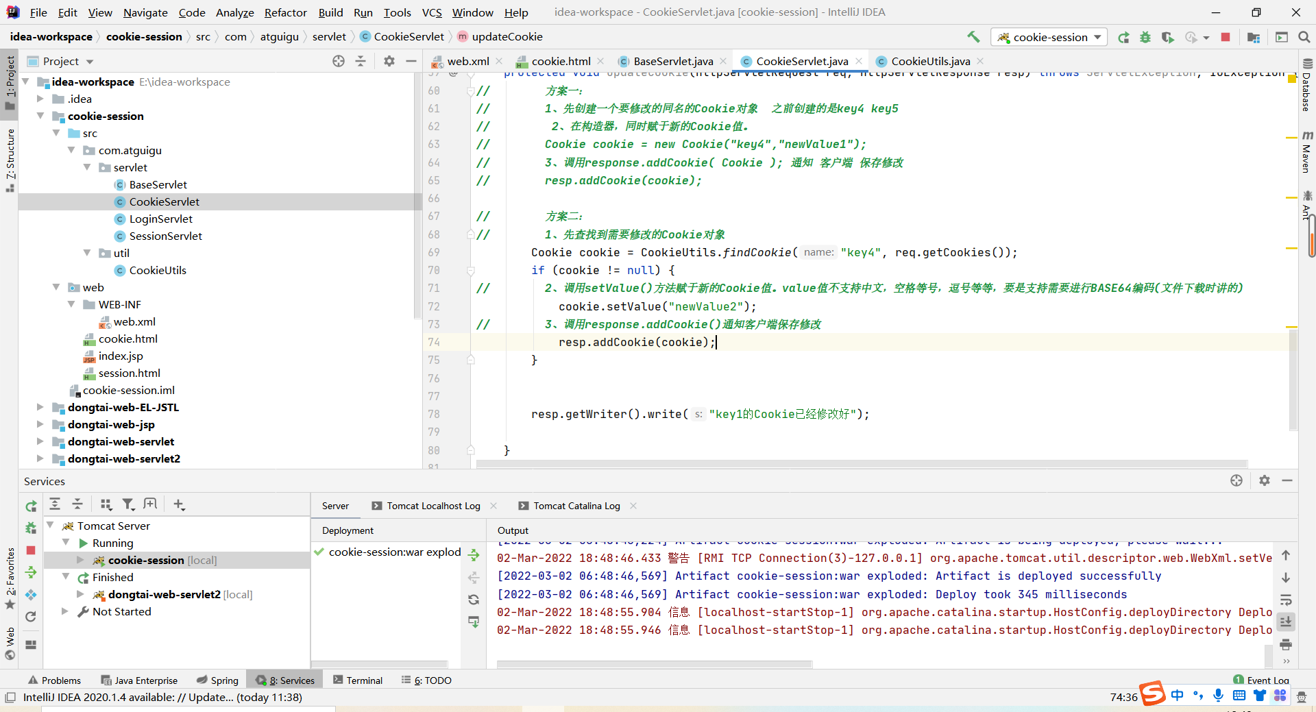Click the locate target icon in Project panel
The image size is (1316, 712).
tap(339, 61)
